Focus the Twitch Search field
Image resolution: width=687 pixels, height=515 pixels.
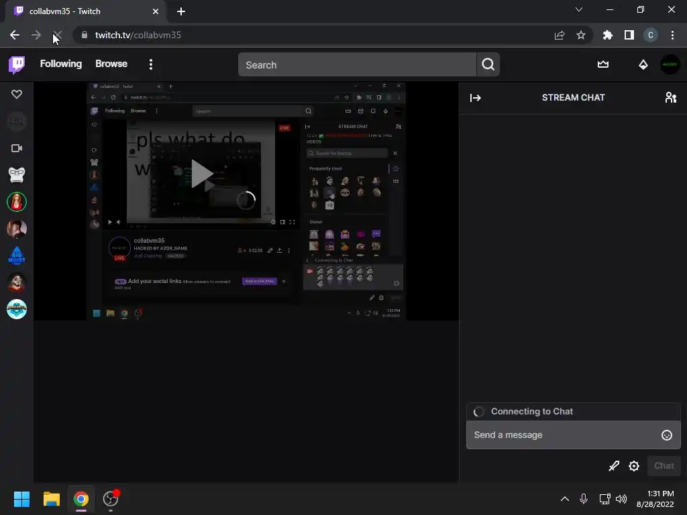click(357, 65)
